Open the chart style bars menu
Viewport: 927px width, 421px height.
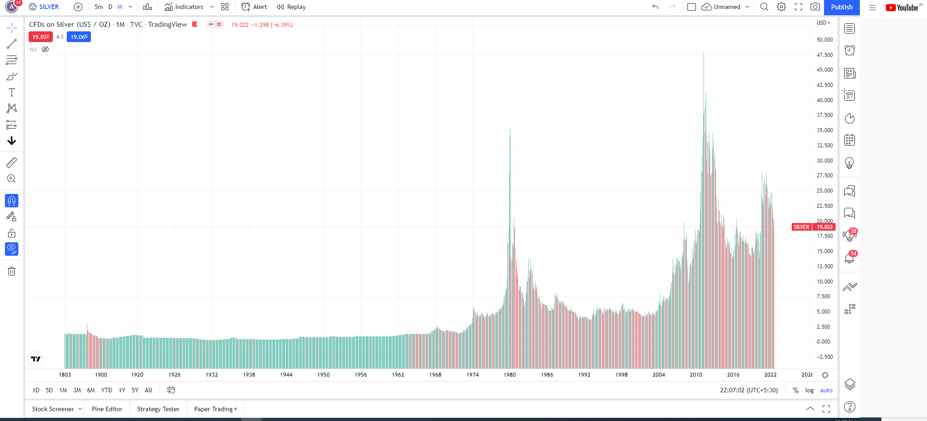pos(147,7)
